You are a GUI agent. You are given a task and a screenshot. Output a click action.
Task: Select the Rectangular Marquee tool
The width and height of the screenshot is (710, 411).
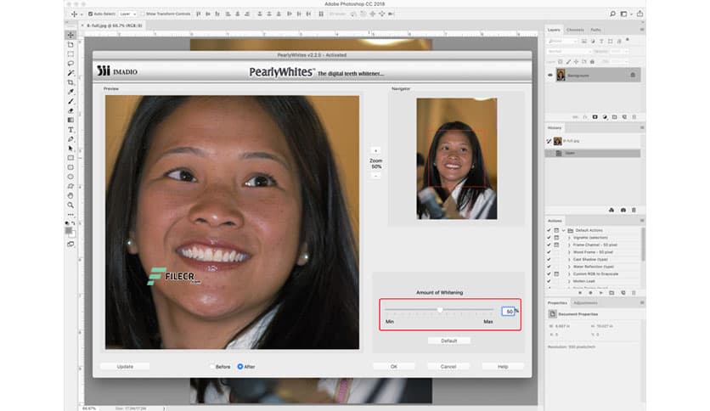click(x=70, y=53)
